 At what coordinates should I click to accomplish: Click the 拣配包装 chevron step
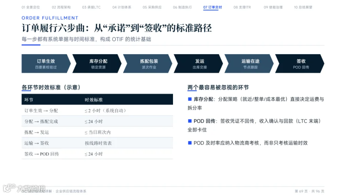pyautogui.click(x=148, y=63)
